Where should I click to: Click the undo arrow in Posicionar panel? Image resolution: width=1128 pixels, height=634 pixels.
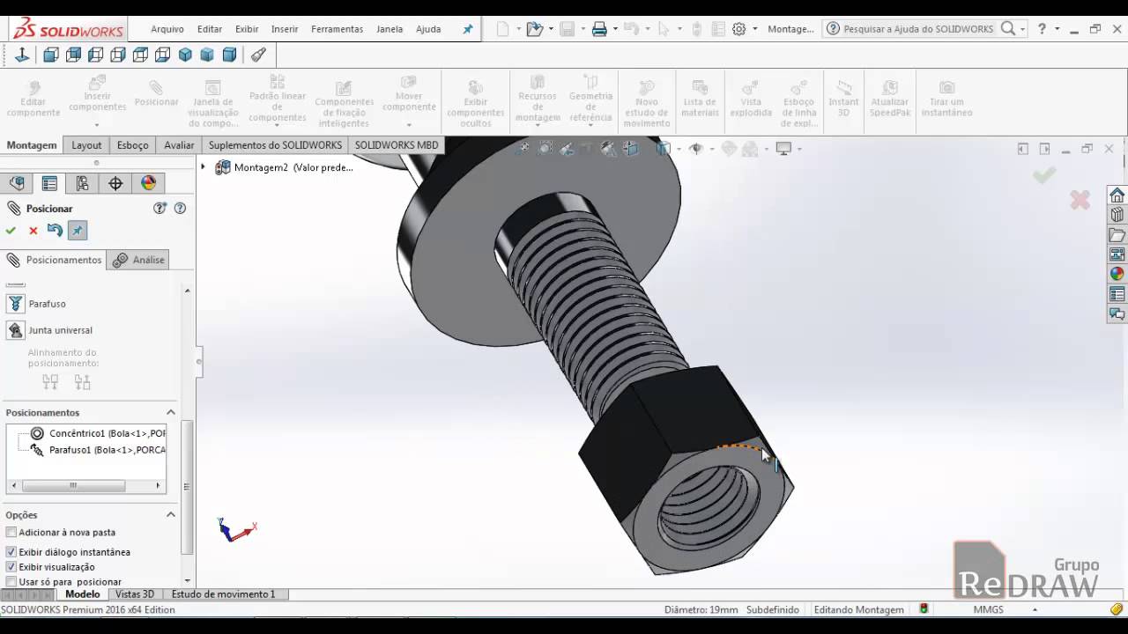[x=55, y=231]
